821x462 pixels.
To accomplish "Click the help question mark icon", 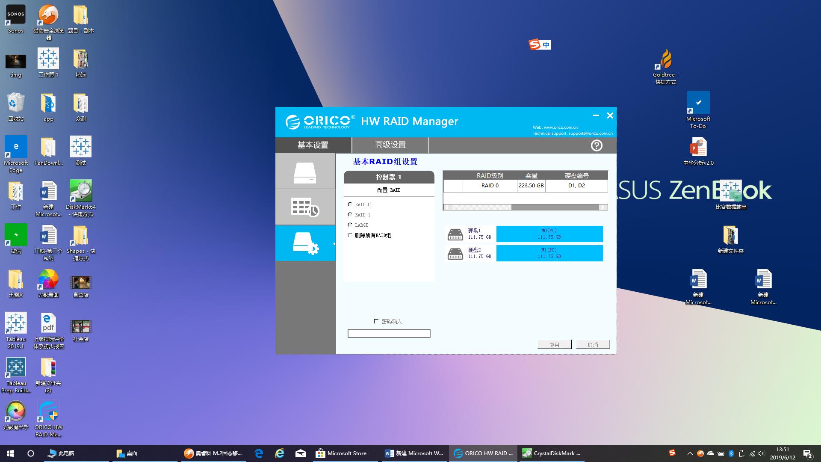I will [x=597, y=145].
